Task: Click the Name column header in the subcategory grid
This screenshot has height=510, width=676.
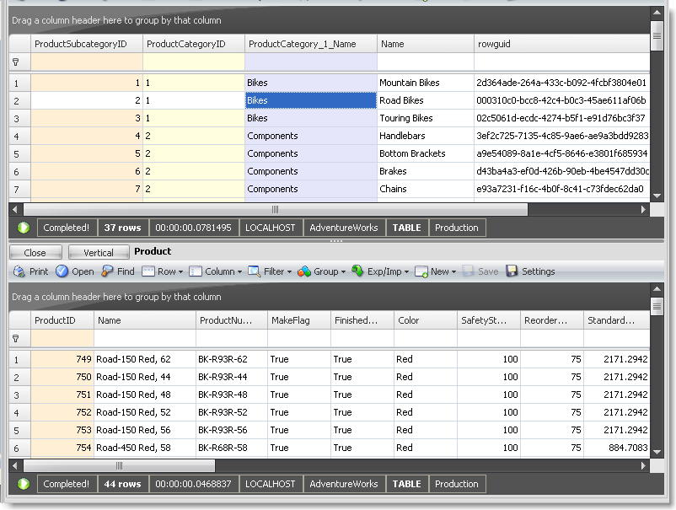Action: (x=426, y=44)
